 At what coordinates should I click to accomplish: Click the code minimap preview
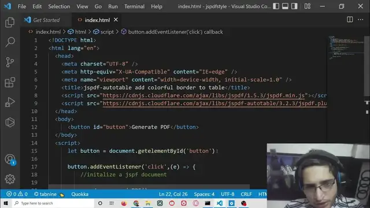(x=346, y=48)
